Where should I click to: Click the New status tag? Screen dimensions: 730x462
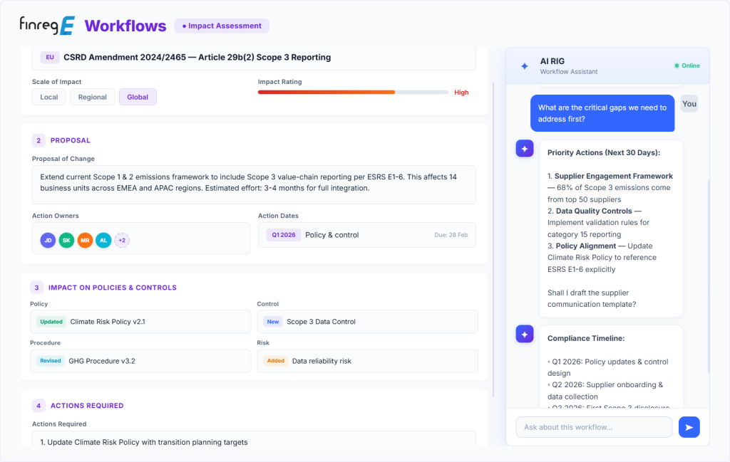(x=273, y=322)
